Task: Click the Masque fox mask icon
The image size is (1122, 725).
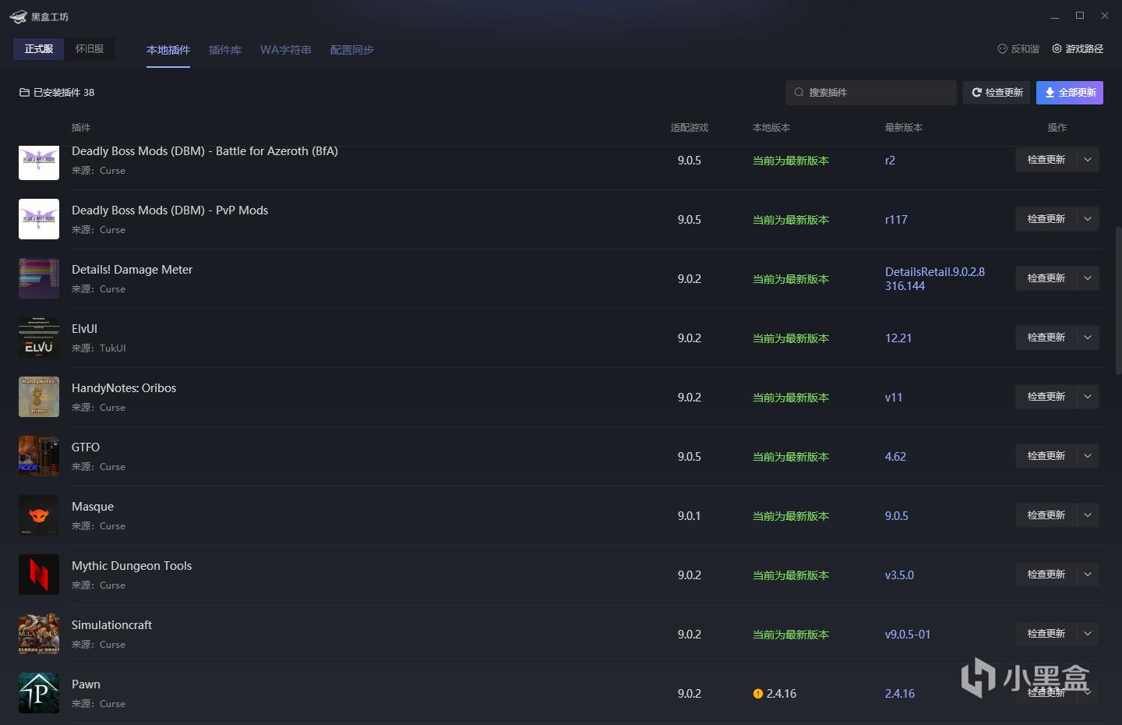Action: (39, 515)
